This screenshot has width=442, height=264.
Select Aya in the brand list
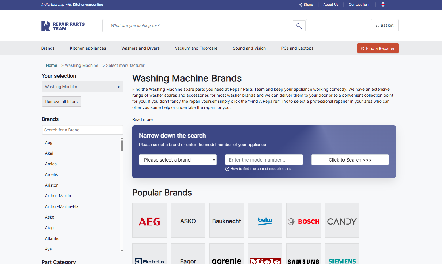click(49, 249)
